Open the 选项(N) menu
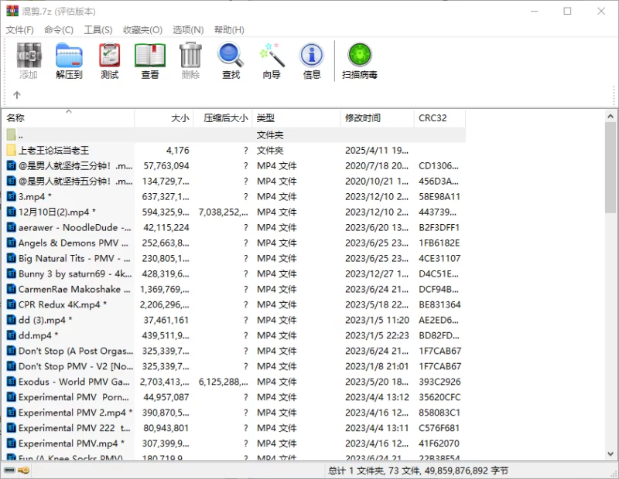Viewport: 619px width, 479px height. (188, 30)
